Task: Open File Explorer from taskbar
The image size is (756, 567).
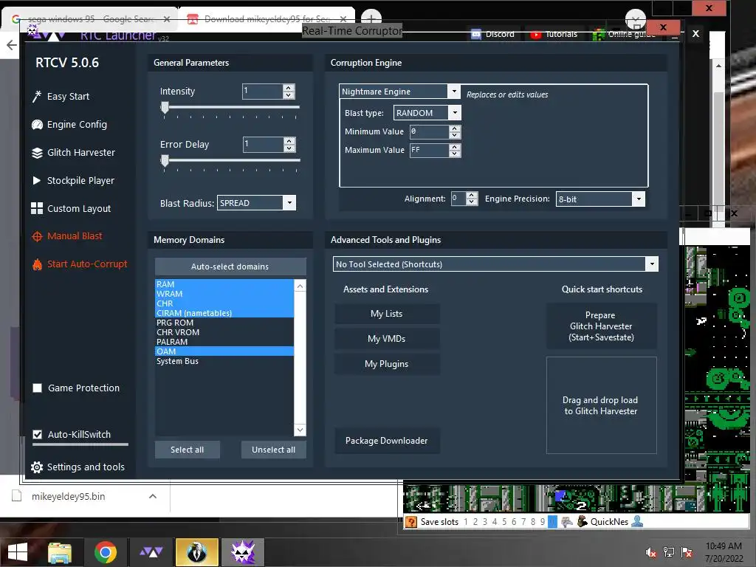Action: coord(60,552)
